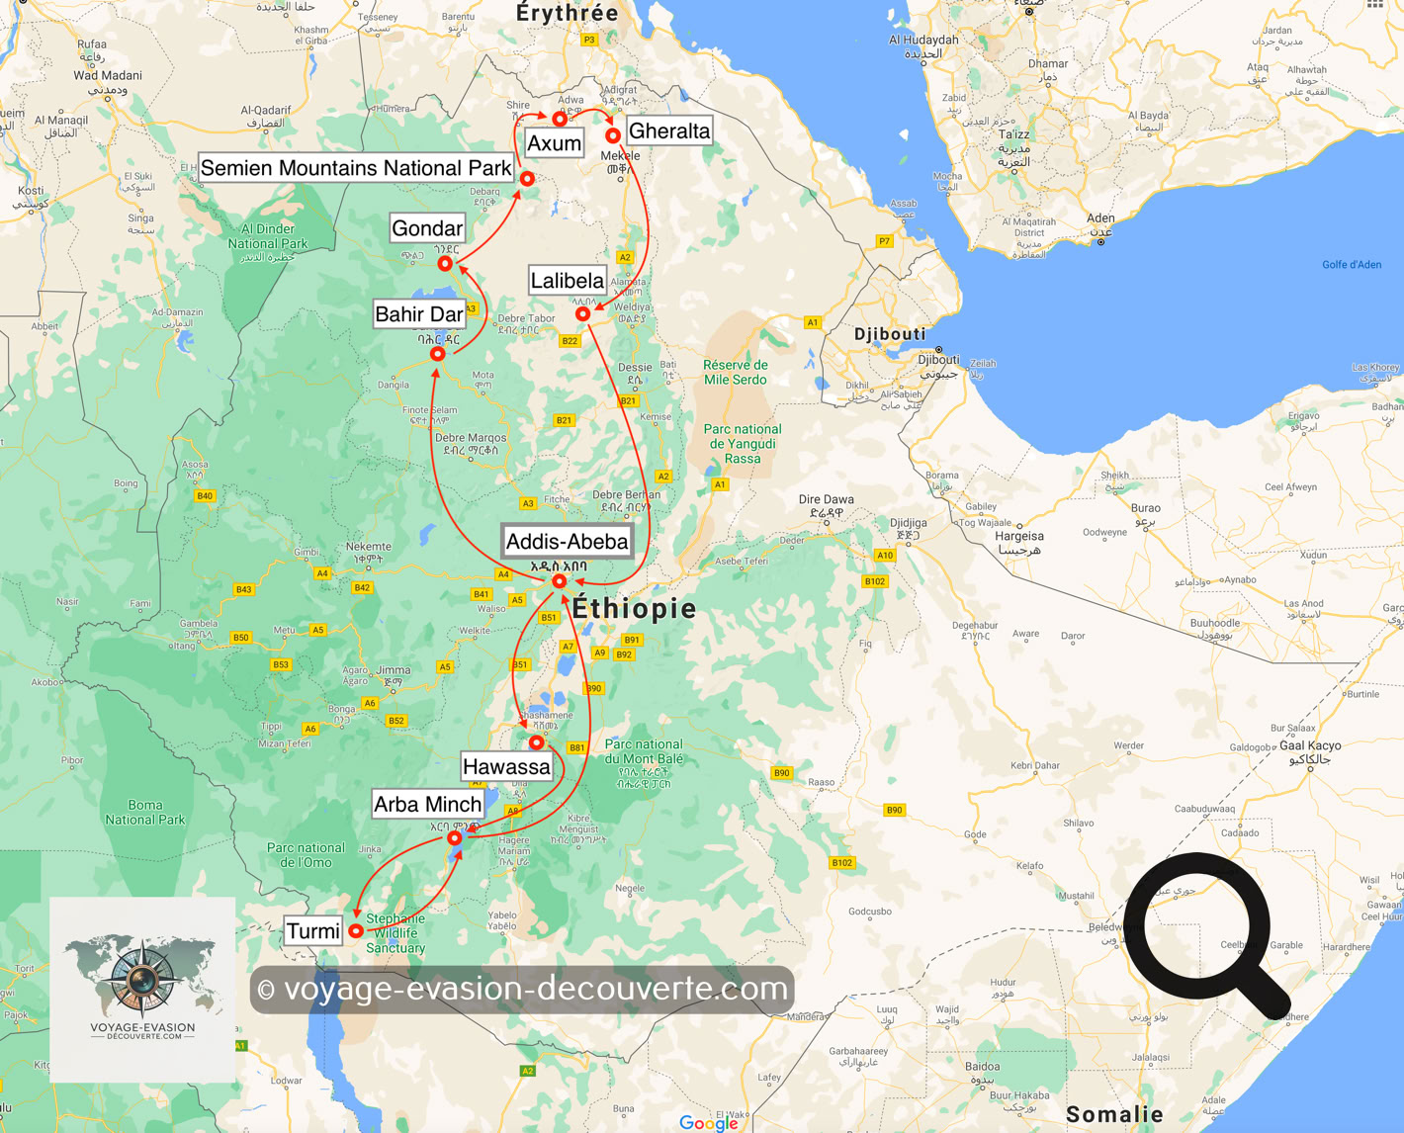The width and height of the screenshot is (1404, 1133).
Task: Click the Gheralta red map marker
Action: [613, 135]
